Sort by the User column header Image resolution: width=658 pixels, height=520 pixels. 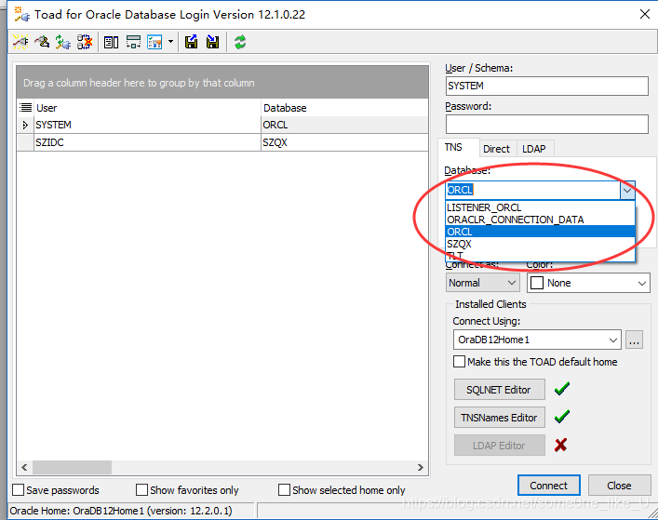point(147,108)
